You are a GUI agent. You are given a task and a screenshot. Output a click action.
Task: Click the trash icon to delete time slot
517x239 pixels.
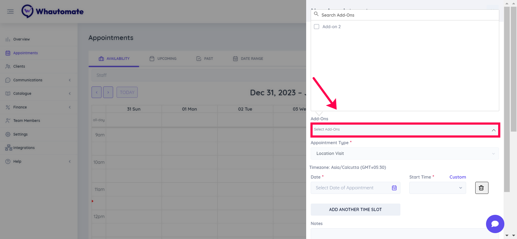(481, 188)
